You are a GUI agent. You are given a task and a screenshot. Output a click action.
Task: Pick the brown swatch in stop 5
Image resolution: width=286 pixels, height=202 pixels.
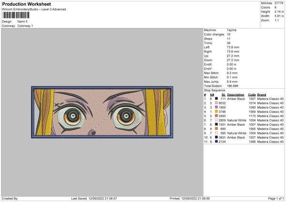click(217, 115)
